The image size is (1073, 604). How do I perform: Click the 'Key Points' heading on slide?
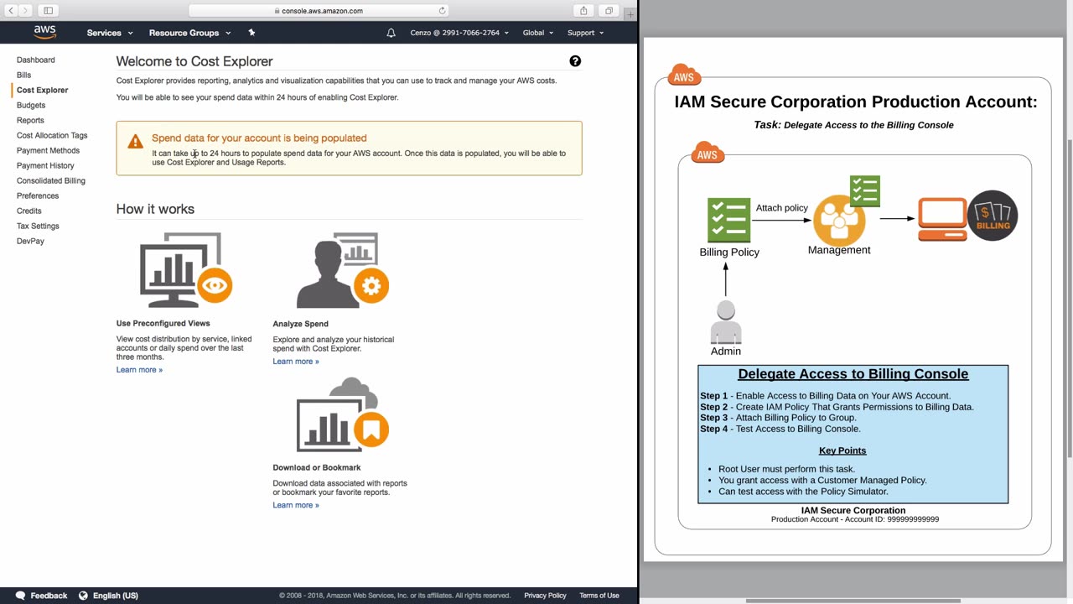(x=842, y=450)
